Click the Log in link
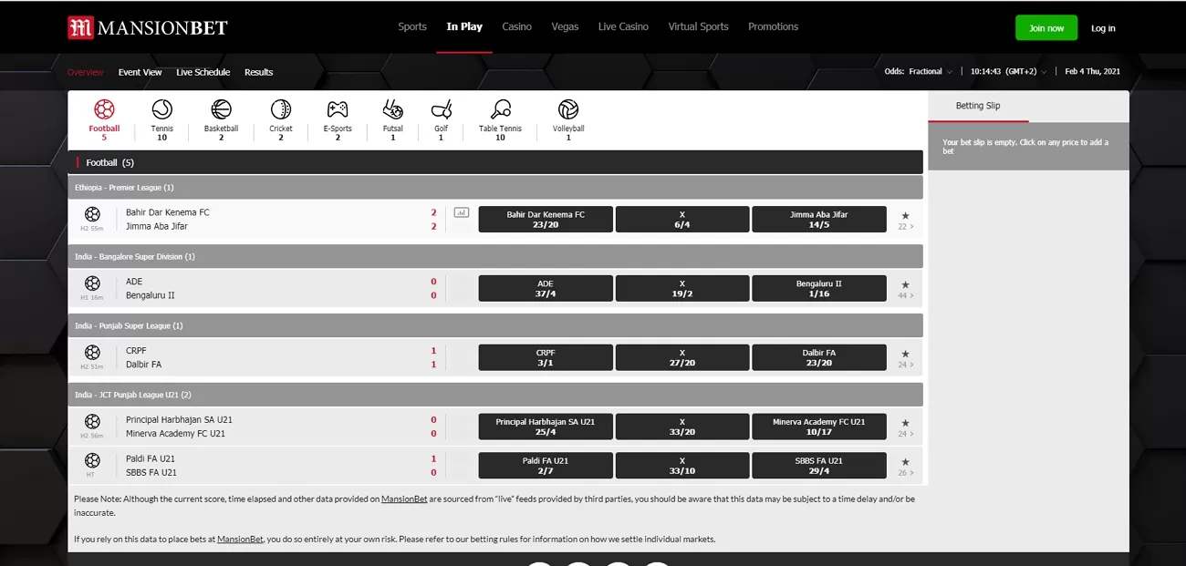Screen dimensions: 1186x566 pyautogui.click(x=1103, y=28)
